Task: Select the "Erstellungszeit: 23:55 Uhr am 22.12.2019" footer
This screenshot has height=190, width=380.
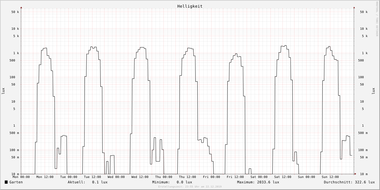Action: pos(190,187)
